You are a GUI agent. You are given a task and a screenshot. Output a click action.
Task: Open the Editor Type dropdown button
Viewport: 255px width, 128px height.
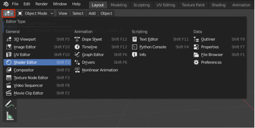(9, 13)
